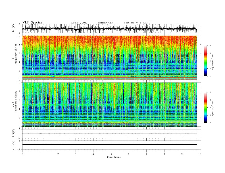Click the ch.1 PSD color bar

206,61
